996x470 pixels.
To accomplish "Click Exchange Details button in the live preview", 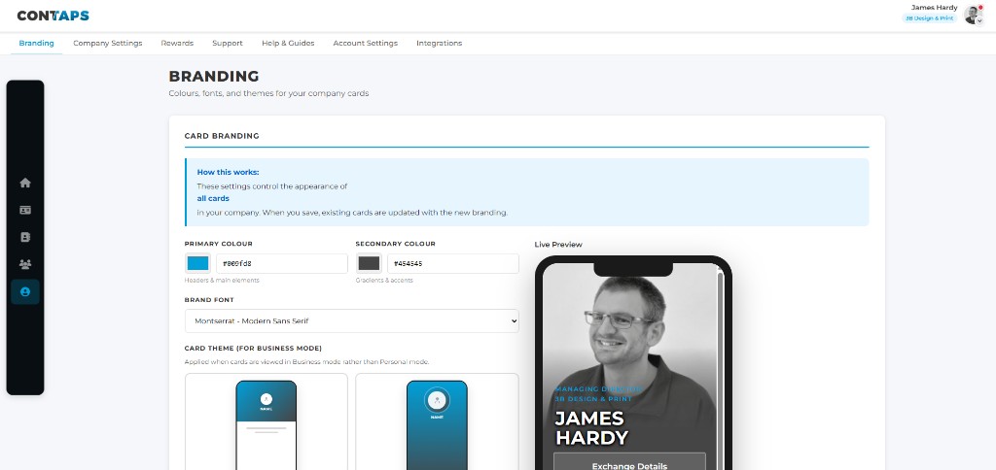I will point(629,462).
